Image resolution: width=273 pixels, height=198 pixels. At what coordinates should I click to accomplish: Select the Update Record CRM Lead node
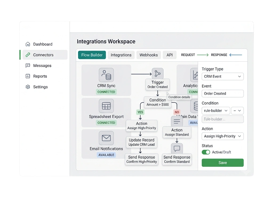142,142
